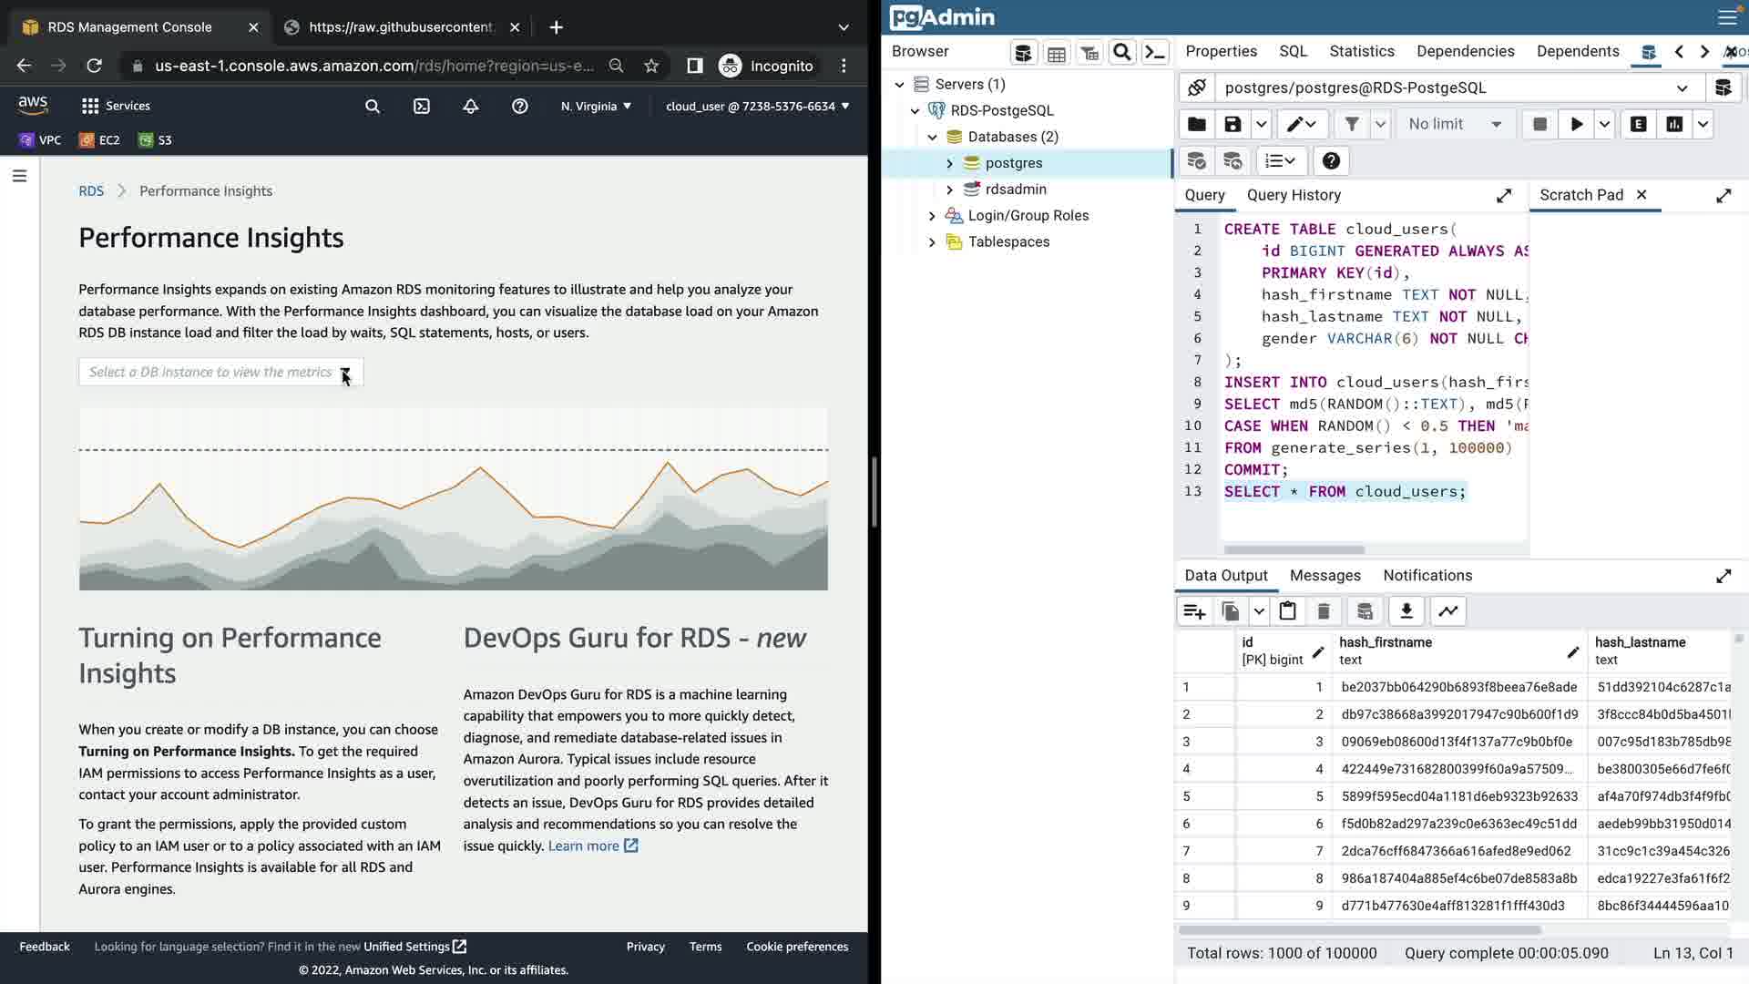The height and width of the screenshot is (984, 1749).
Task: Toggle Chrome side panel button
Action: (694, 66)
